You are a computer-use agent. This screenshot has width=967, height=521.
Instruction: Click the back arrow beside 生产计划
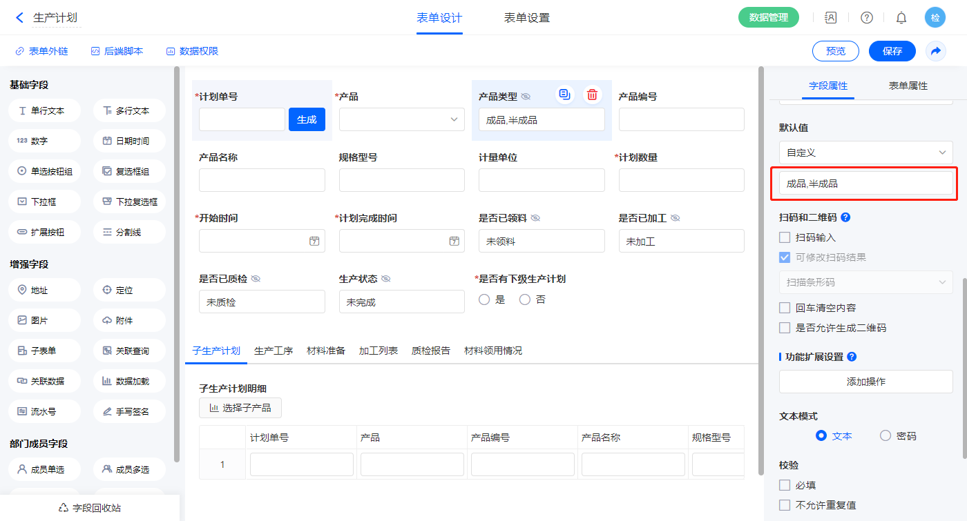(19, 18)
